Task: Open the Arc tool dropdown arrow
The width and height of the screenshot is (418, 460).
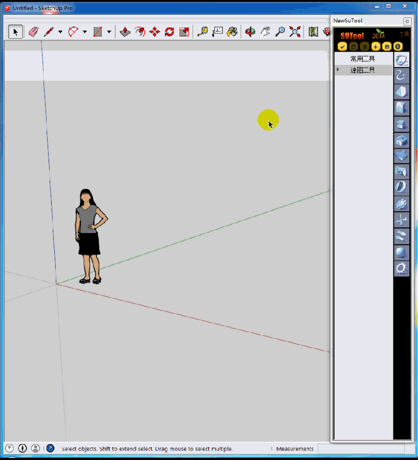Action: [84, 32]
